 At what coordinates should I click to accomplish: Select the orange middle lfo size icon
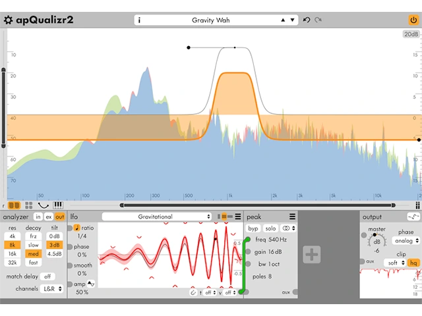click(x=224, y=217)
